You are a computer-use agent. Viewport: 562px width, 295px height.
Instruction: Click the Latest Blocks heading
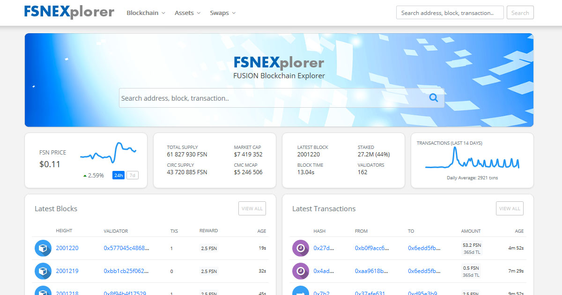[x=56, y=209]
